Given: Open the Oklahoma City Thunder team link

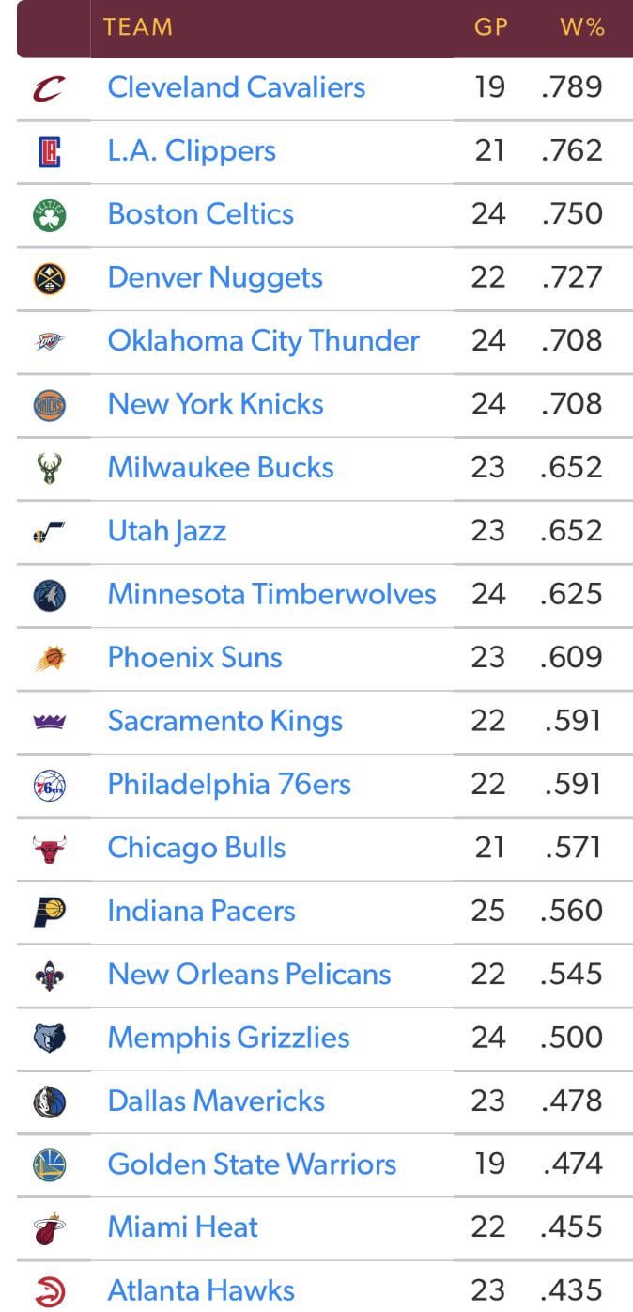Looking at the screenshot, I should click(x=263, y=340).
